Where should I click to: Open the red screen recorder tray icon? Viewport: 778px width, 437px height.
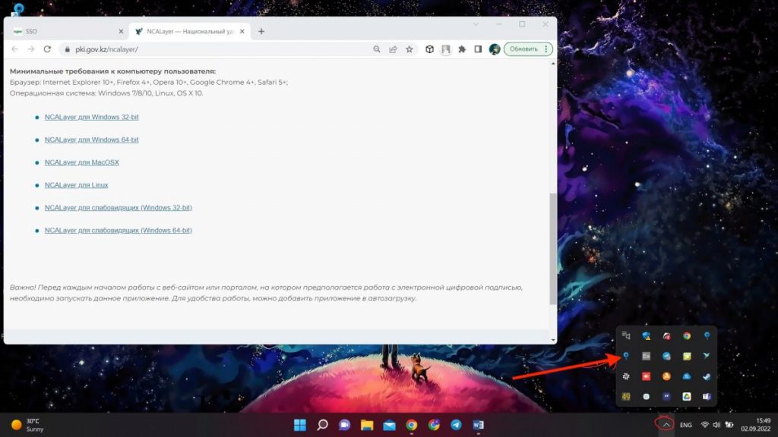point(646,376)
